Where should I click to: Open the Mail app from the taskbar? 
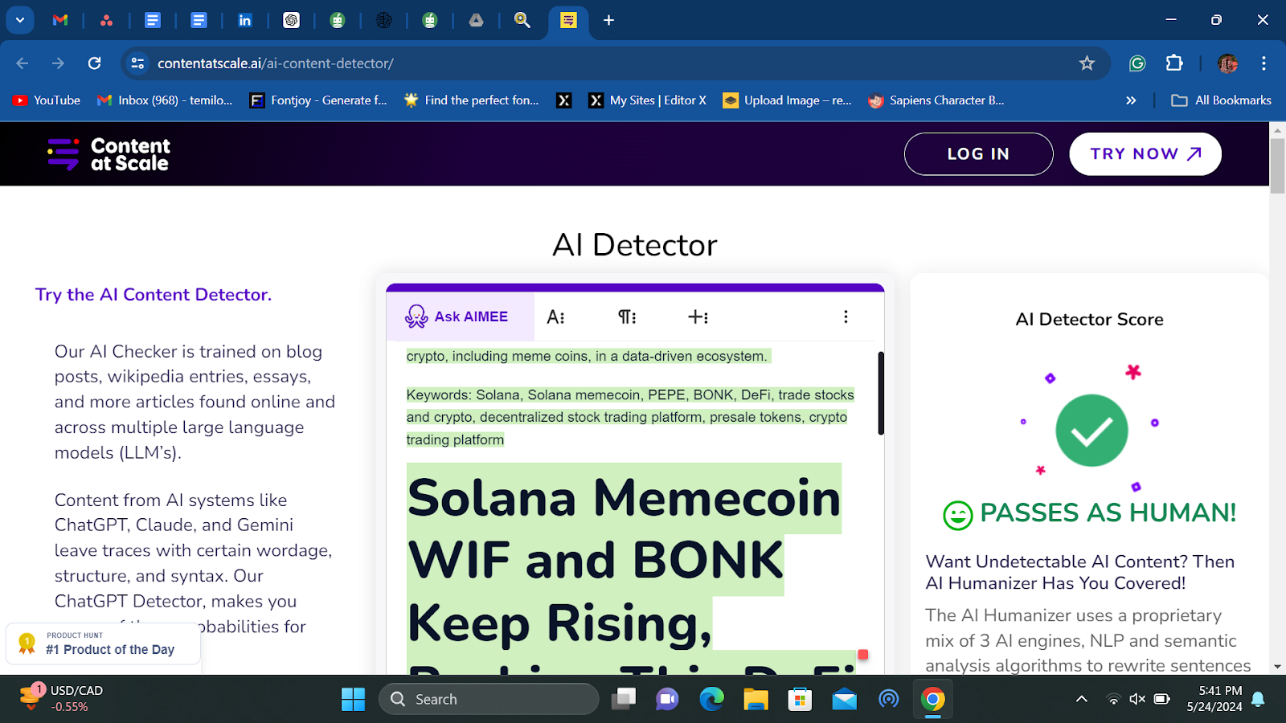tap(844, 699)
